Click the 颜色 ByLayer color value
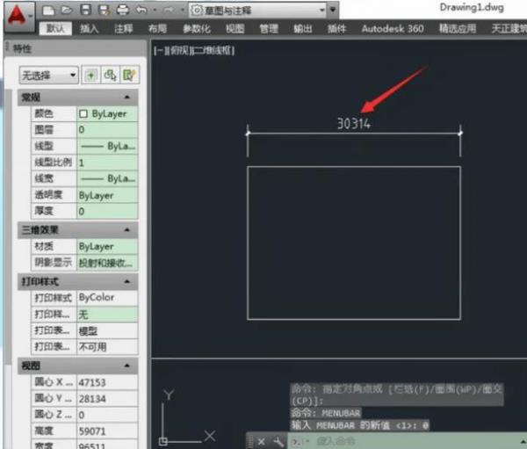Screen dimensions: 527x449 (x=107, y=113)
